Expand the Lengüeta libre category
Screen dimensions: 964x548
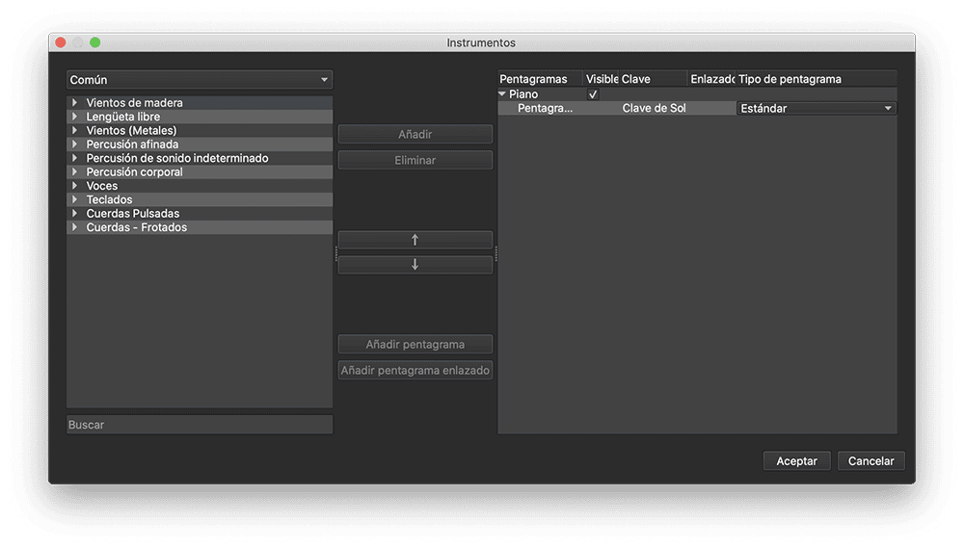pos(75,117)
